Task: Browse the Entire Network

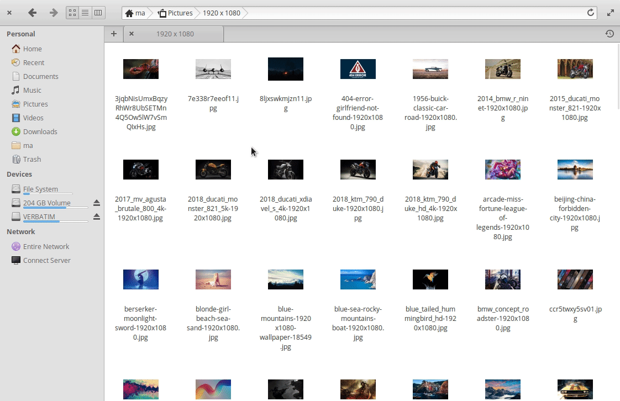Action: click(x=40, y=246)
